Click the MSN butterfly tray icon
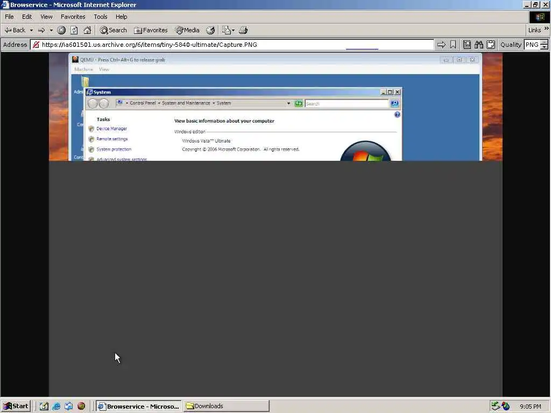Screen dimensions: 551x413 (506, 406)
